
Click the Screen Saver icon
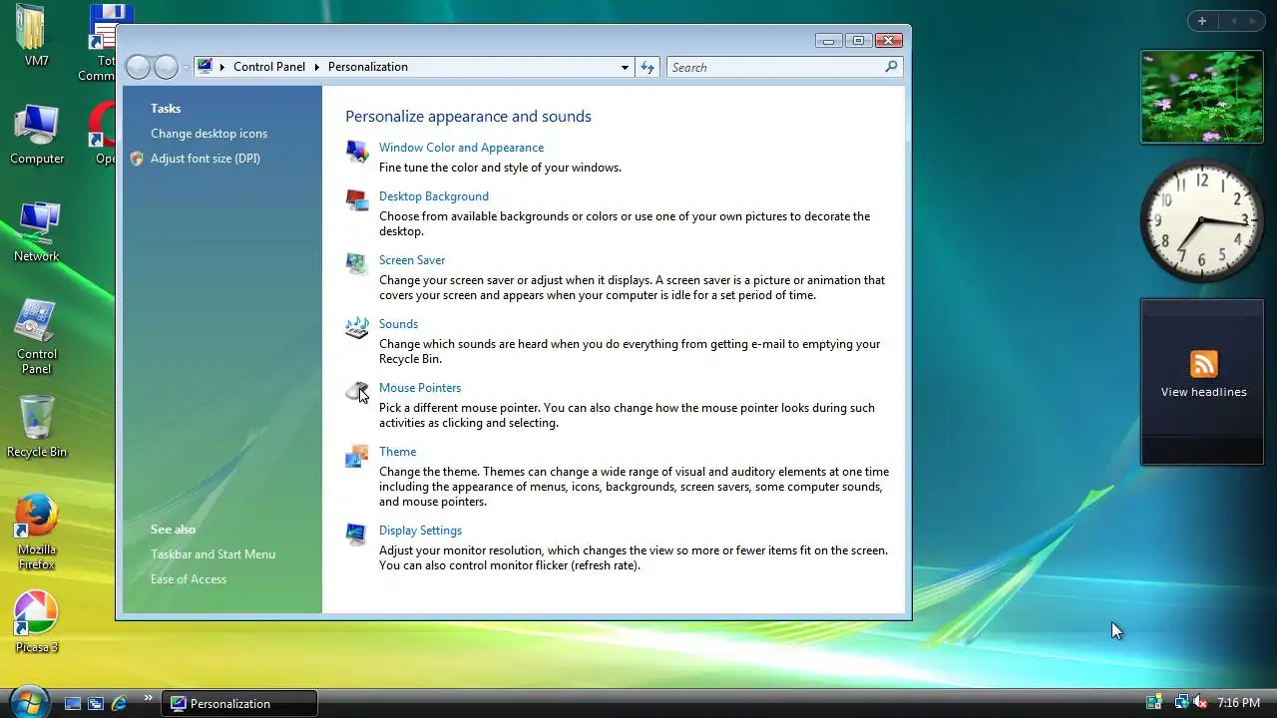[356, 263]
